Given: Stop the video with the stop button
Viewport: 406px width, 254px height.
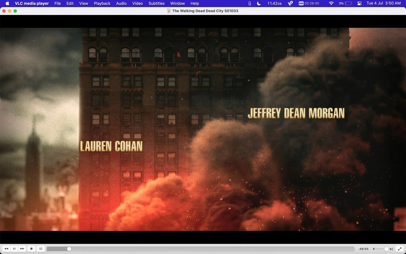Looking at the screenshot, I should tap(31, 249).
